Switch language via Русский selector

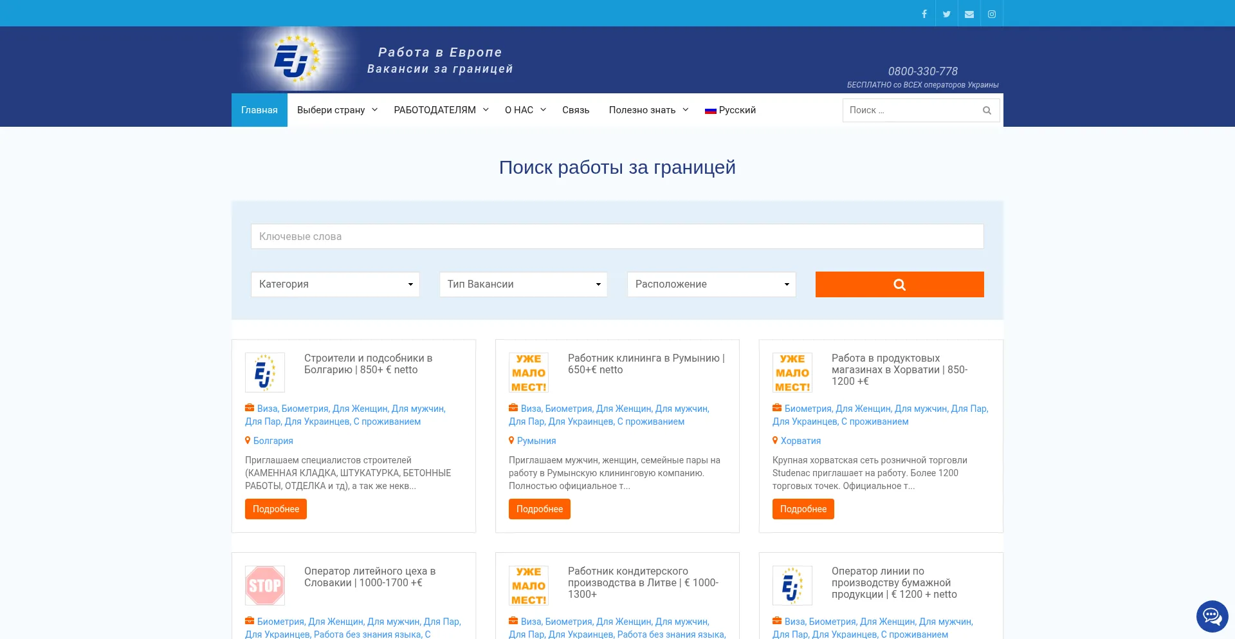pyautogui.click(x=730, y=110)
